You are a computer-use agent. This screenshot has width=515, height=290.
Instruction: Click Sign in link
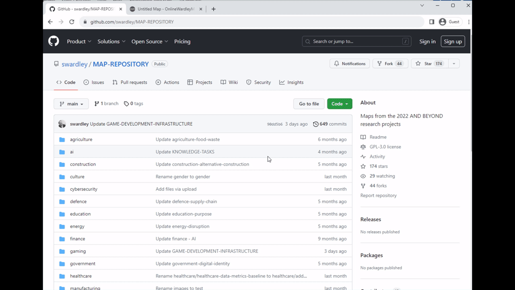(427, 41)
